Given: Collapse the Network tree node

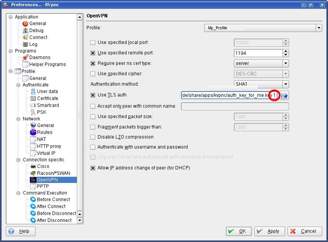Looking at the screenshot, I should click(19, 119).
